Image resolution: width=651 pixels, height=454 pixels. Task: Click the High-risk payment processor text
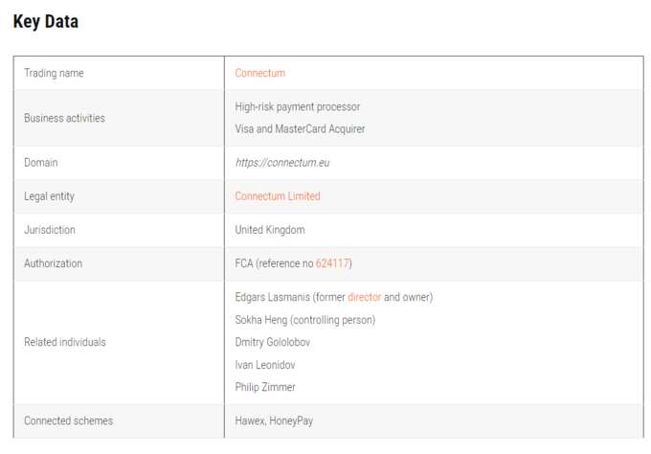click(x=298, y=107)
